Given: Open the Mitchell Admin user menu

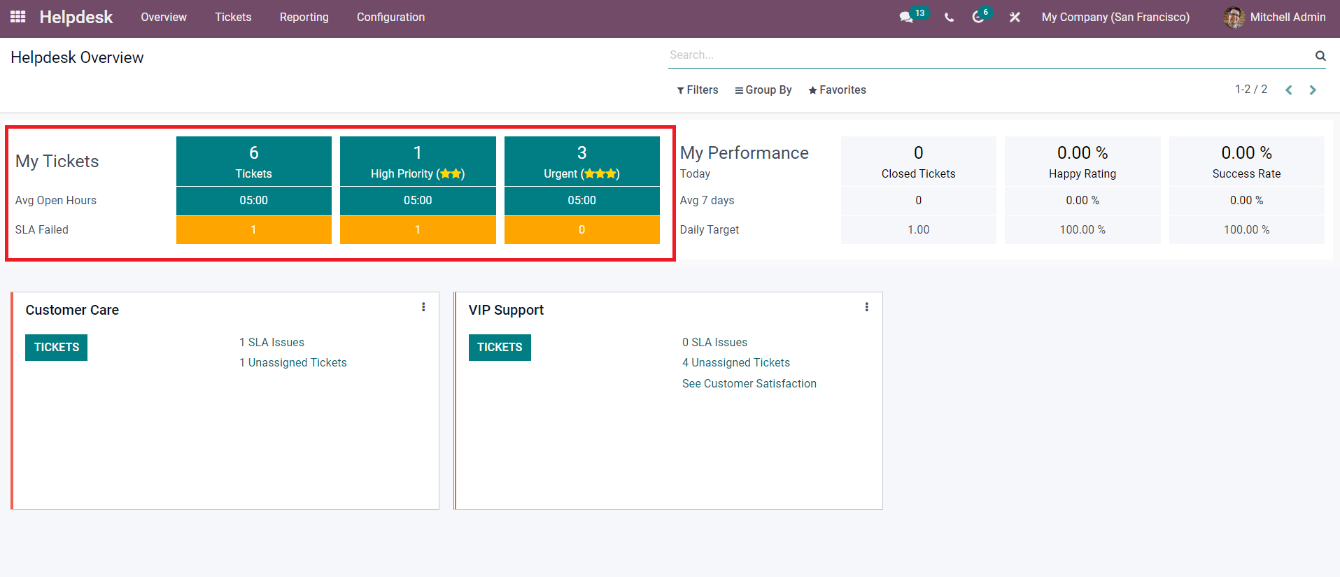Looking at the screenshot, I should [1274, 17].
